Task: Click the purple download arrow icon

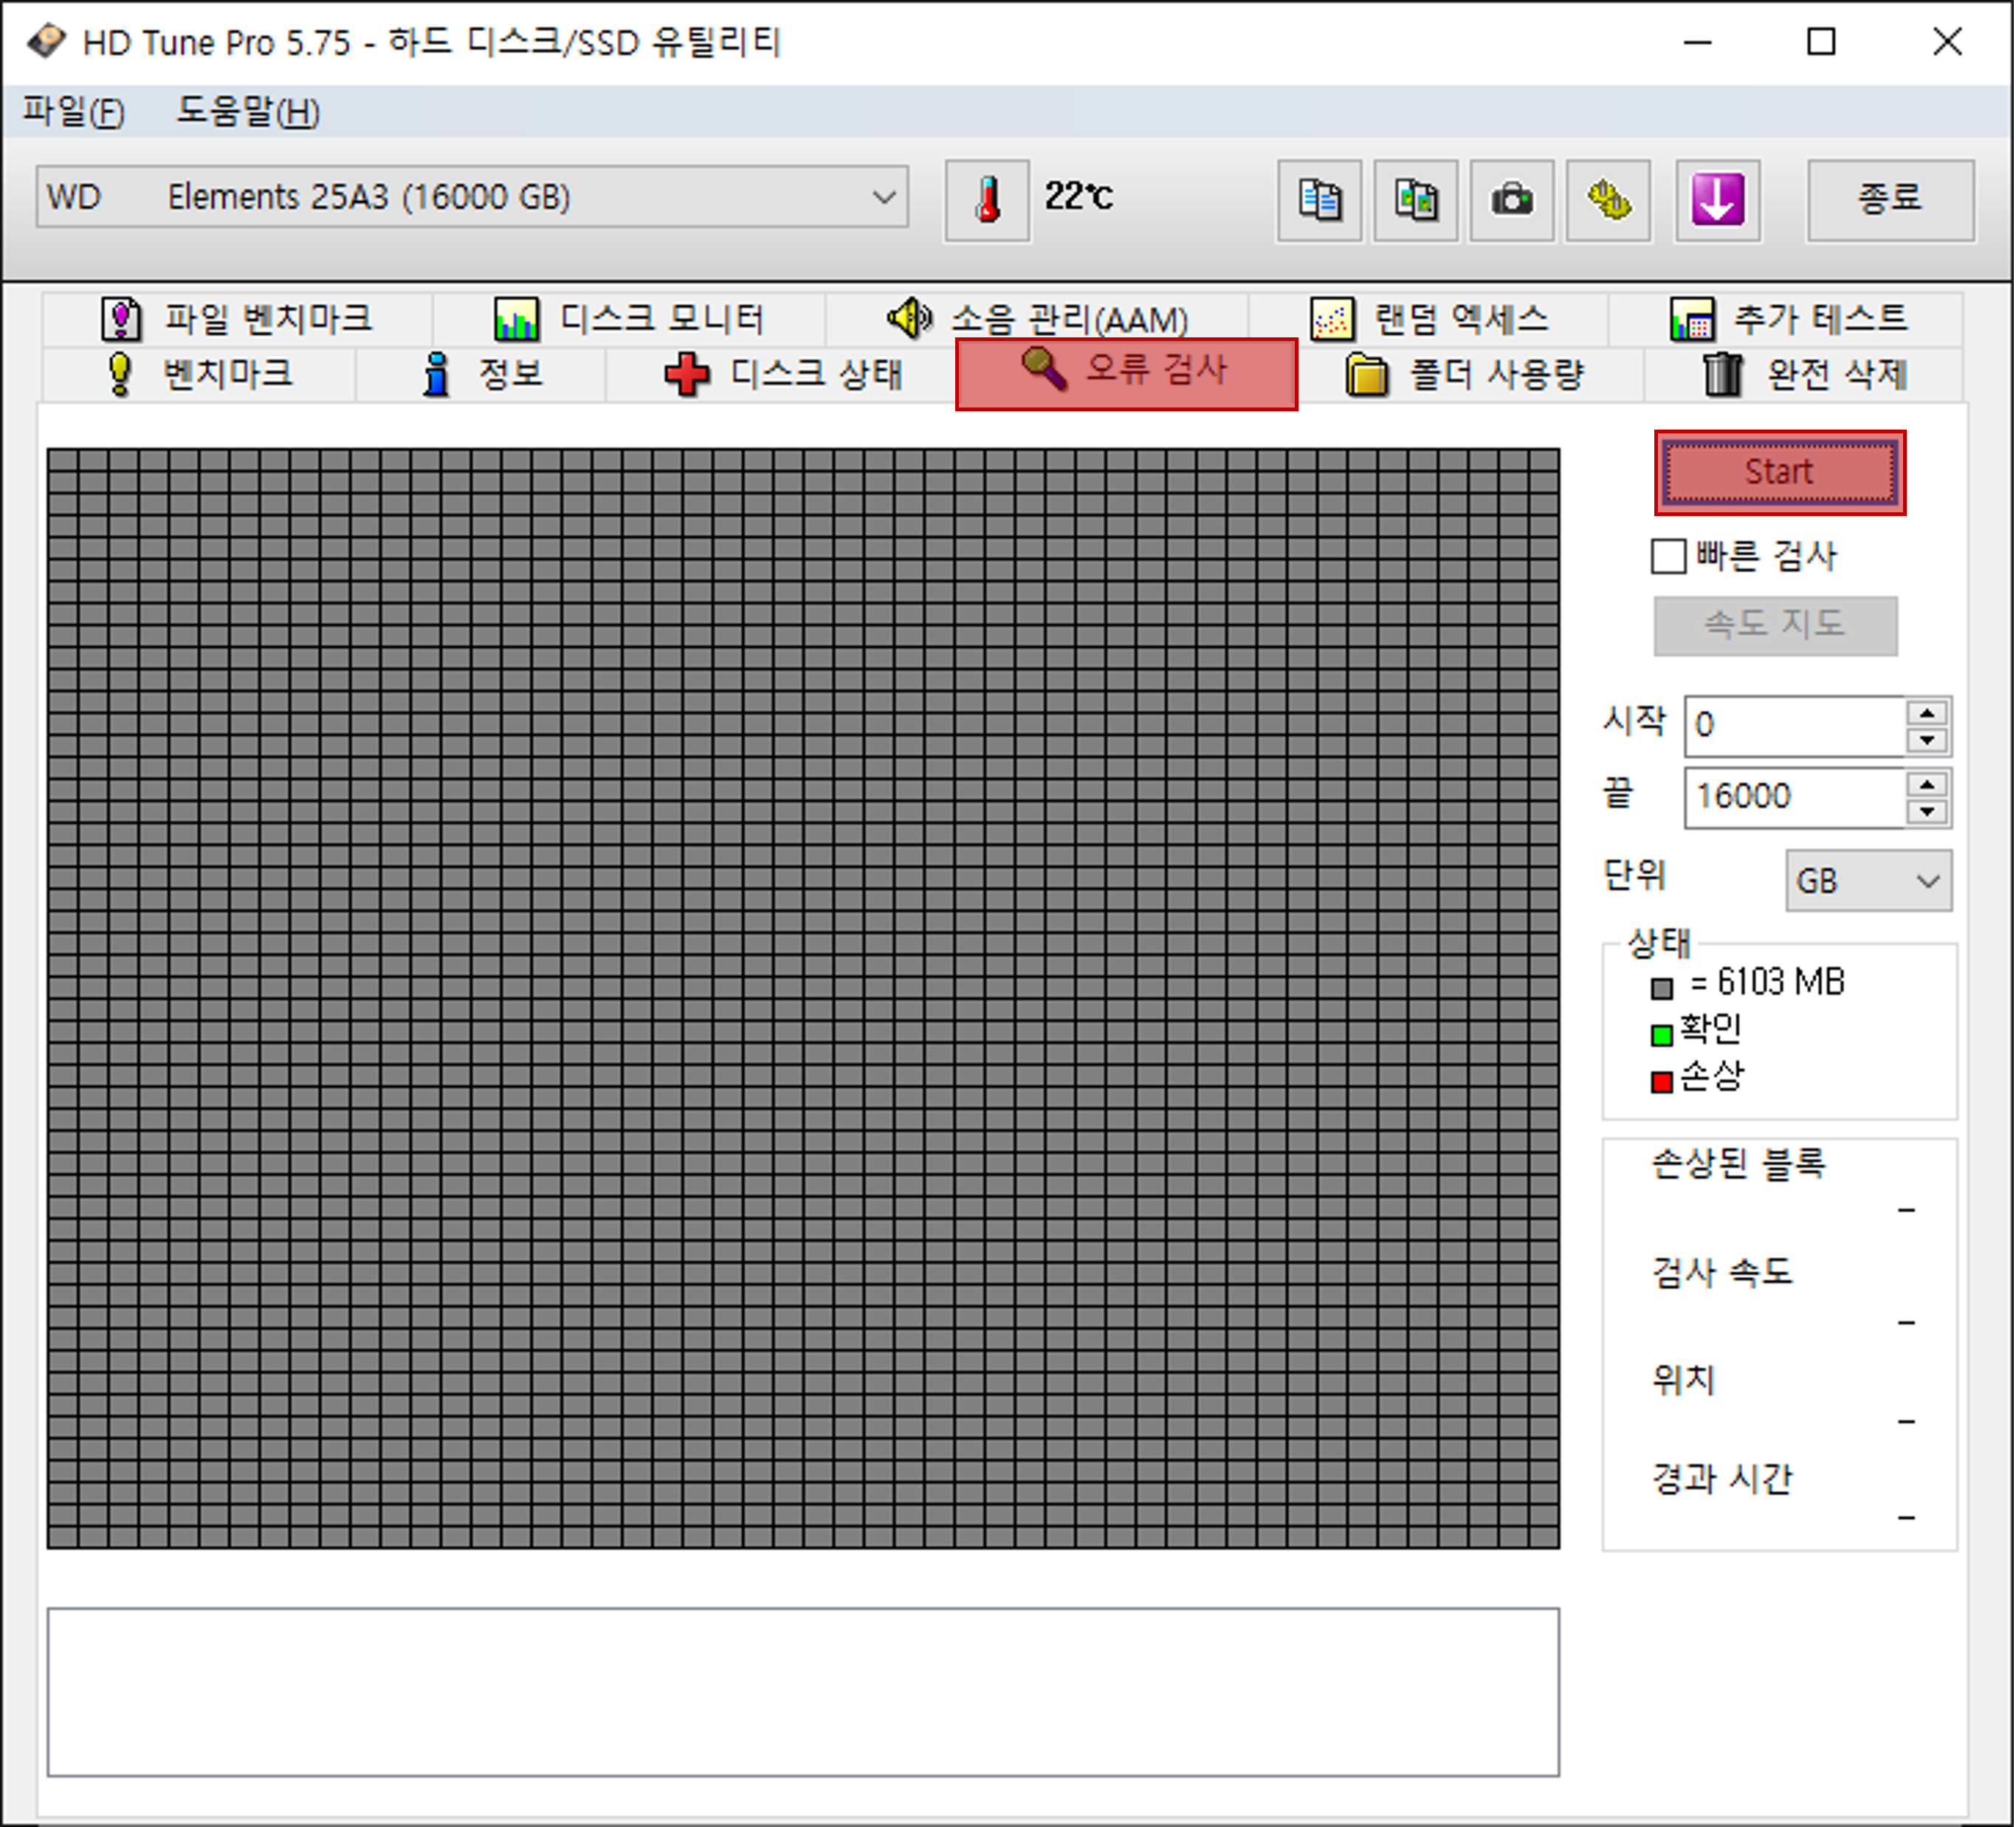Action: (1717, 200)
